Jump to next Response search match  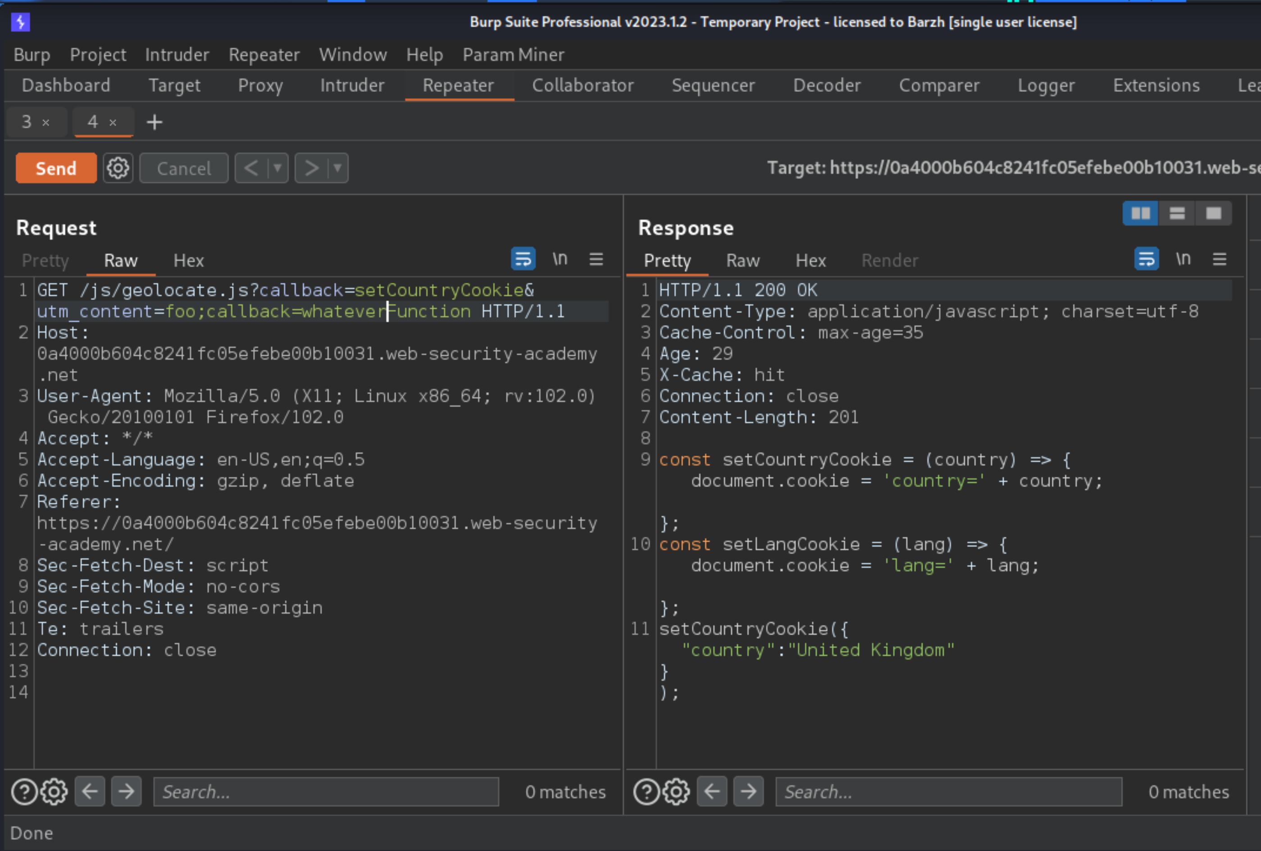[749, 791]
